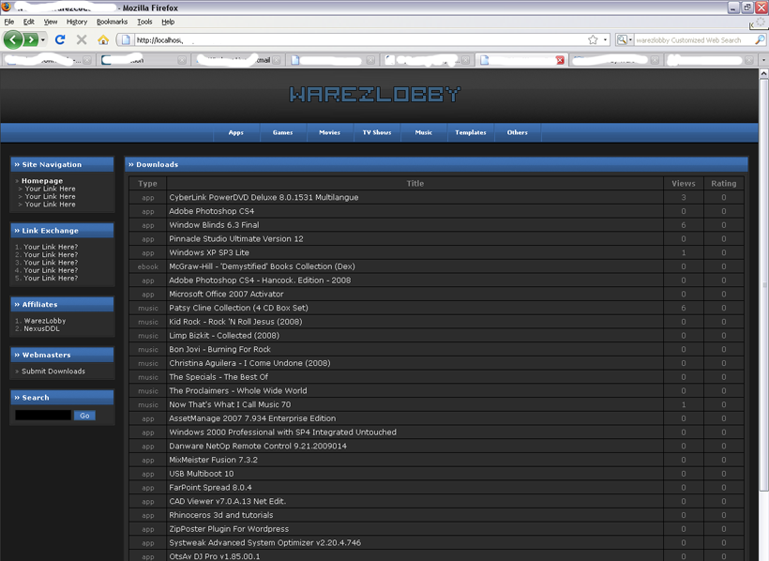Open McGraw-Hill 'Demystified' Books Collection entry
Image resolution: width=769 pixels, height=561 pixels.
click(x=262, y=266)
